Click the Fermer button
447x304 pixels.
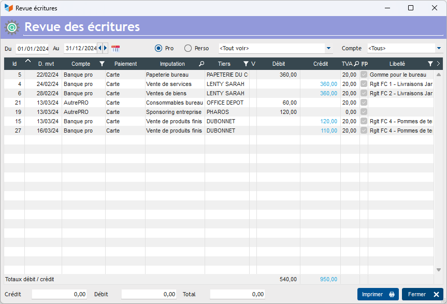pos(423,294)
